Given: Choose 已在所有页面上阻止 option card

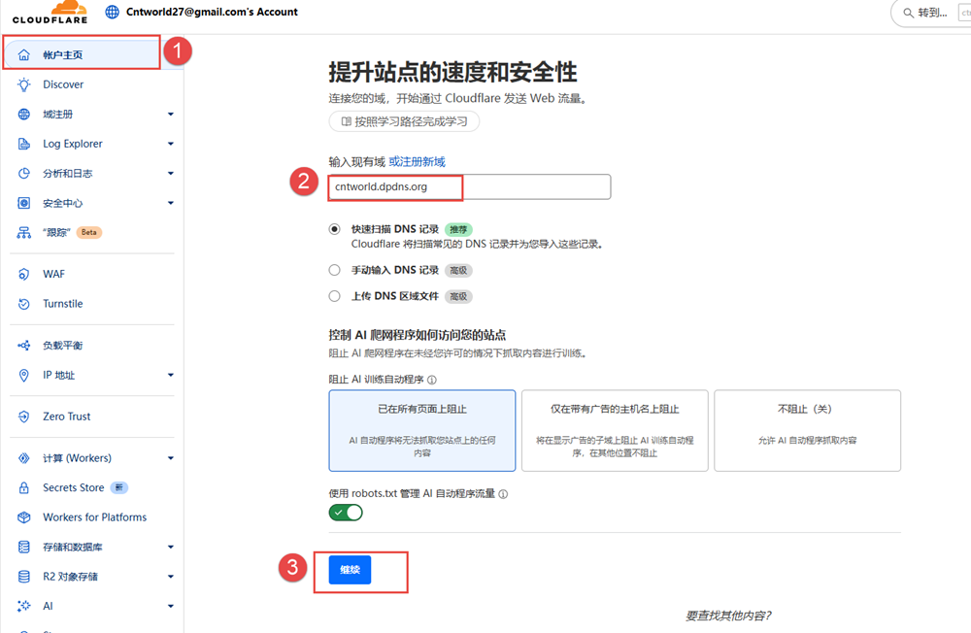Looking at the screenshot, I should pyautogui.click(x=422, y=430).
